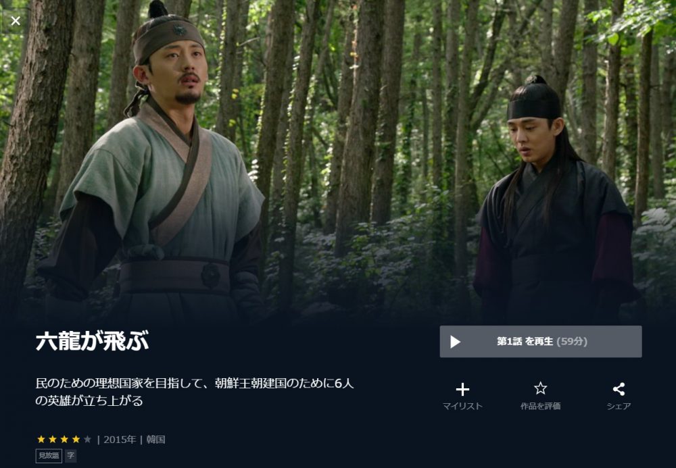
Task: Click the fourth gold rating star
Action: click(76, 439)
